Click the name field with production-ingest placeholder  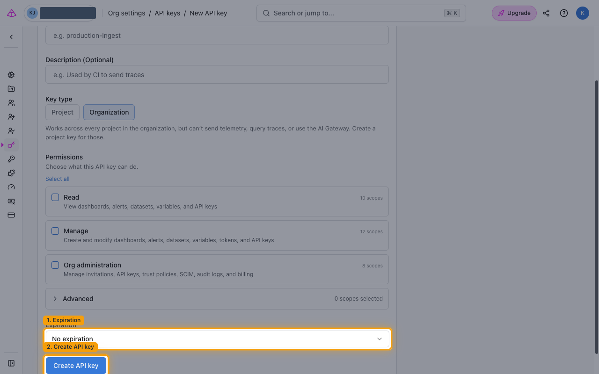point(217,36)
